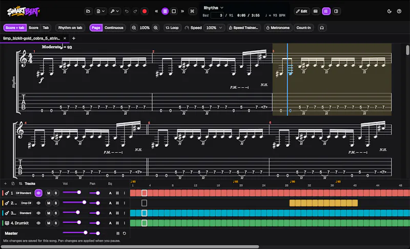The image size is (410, 249).
Task: Open the equalizer grid for Master
Action: (118, 233)
